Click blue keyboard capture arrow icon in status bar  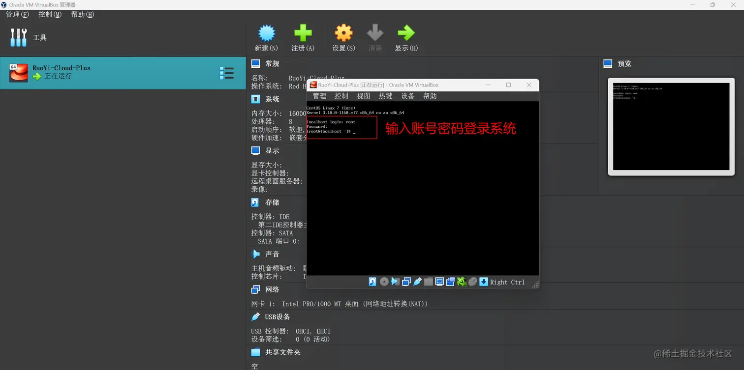tap(484, 282)
